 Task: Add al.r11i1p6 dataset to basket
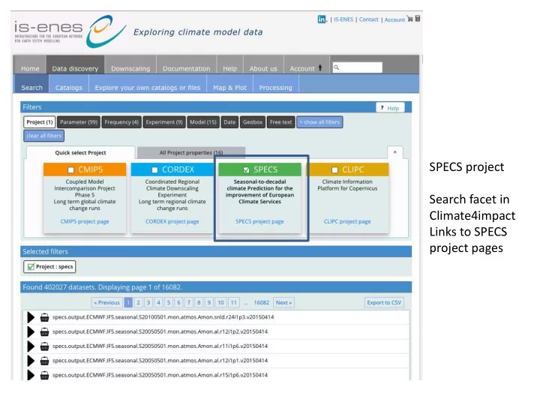44,346
